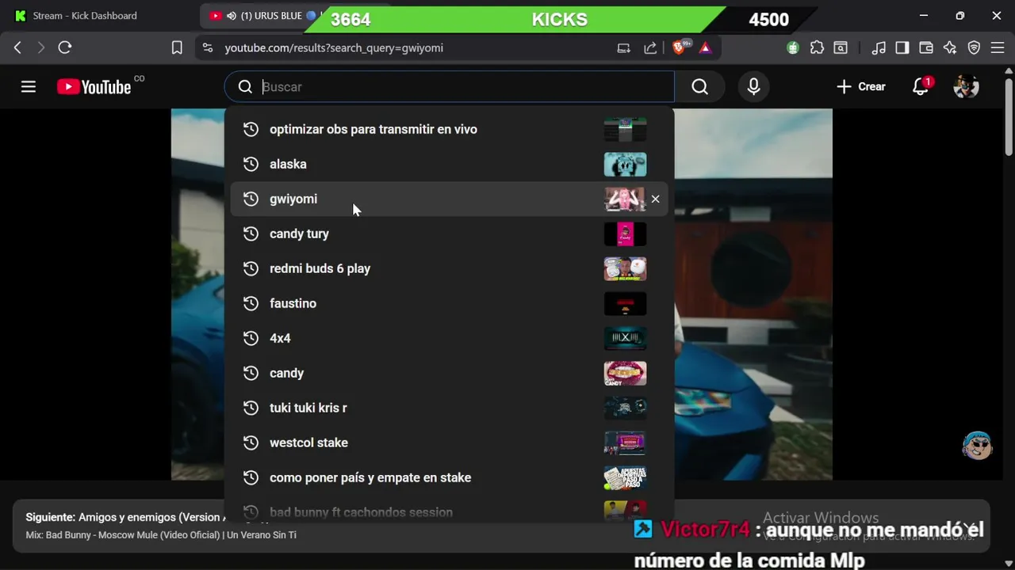Viewport: 1015px width, 570px height.
Task: Select the 'candy tury' suggestion
Action: point(449,234)
